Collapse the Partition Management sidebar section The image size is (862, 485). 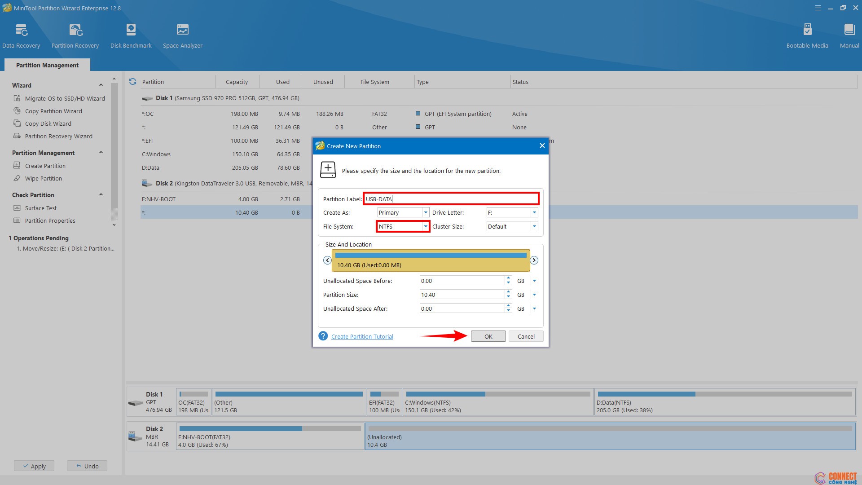coord(101,153)
